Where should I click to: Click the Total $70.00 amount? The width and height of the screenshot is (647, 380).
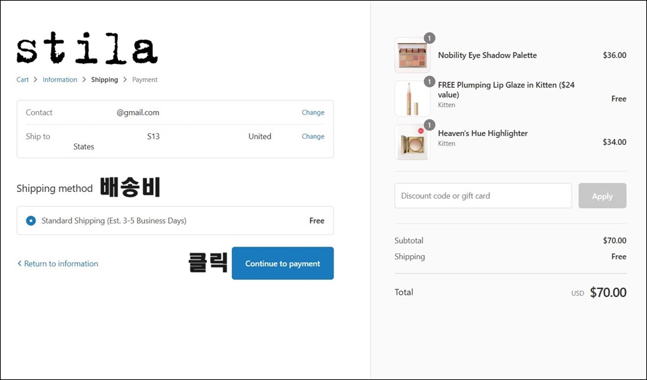click(x=608, y=292)
